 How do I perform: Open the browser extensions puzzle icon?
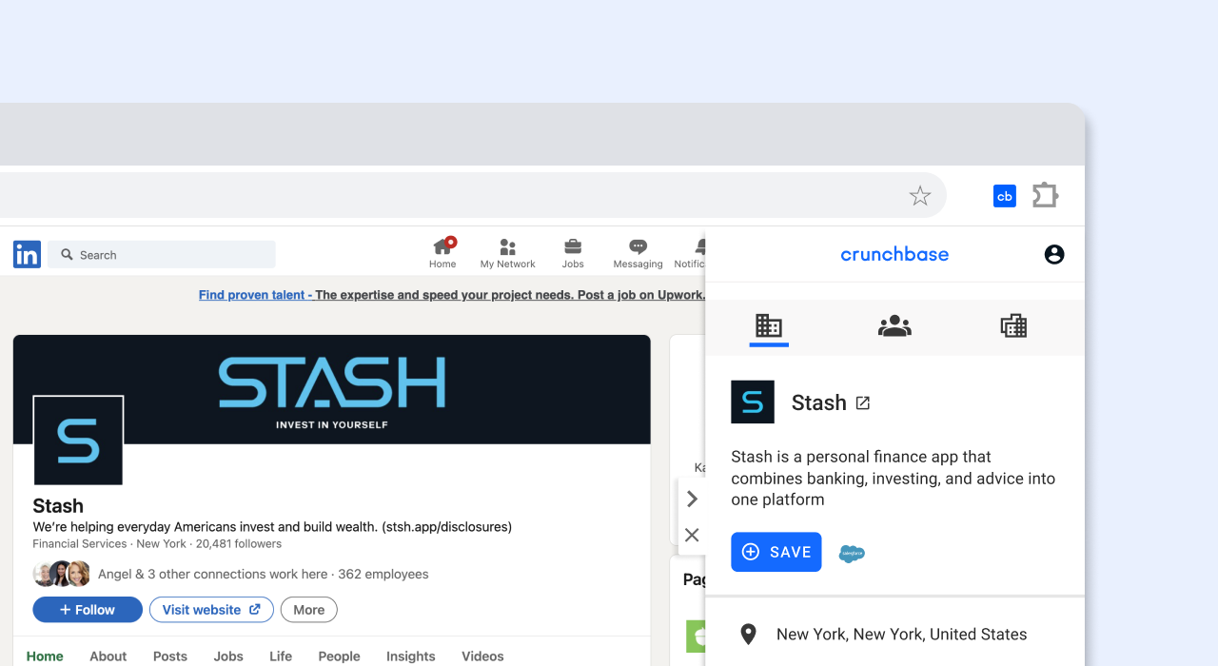[x=1045, y=195]
